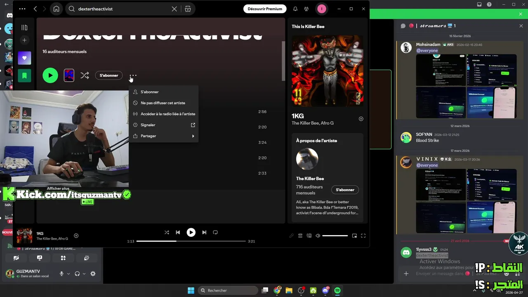Open Discord user settings gear
The height and width of the screenshot is (297, 528).
tap(93, 273)
